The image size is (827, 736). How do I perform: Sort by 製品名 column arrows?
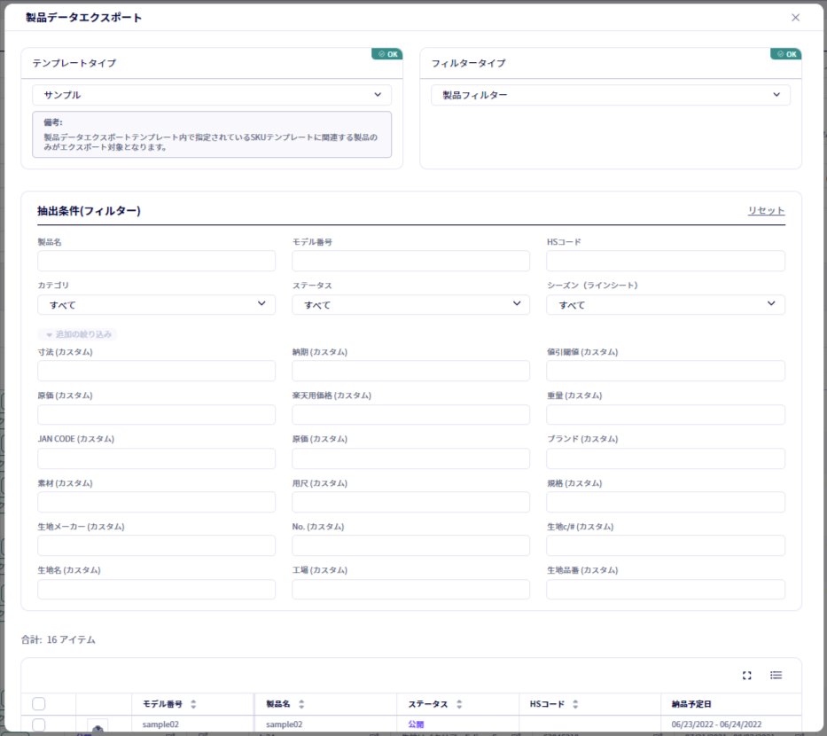tap(301, 704)
